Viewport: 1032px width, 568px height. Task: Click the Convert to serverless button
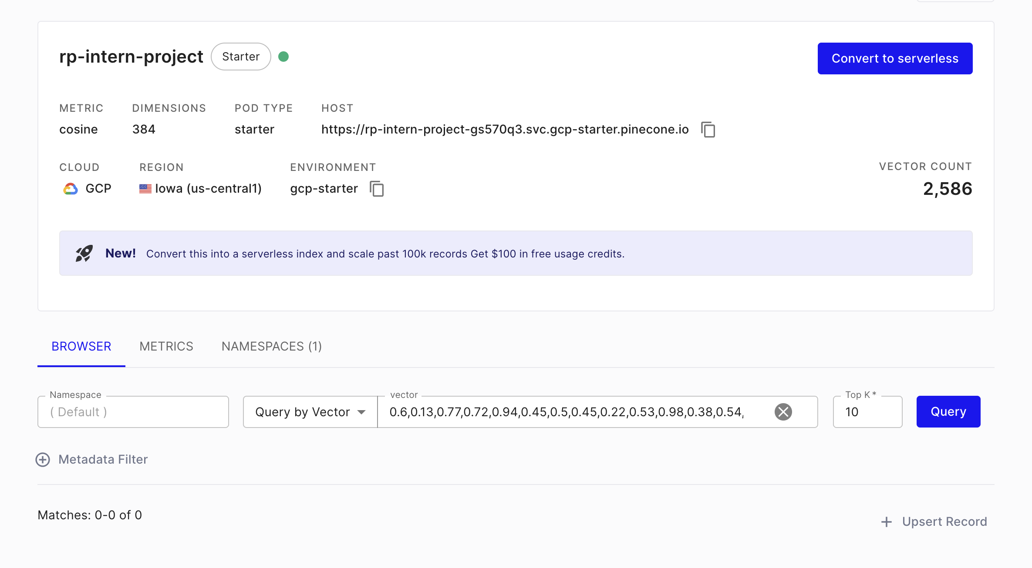pyautogui.click(x=895, y=58)
